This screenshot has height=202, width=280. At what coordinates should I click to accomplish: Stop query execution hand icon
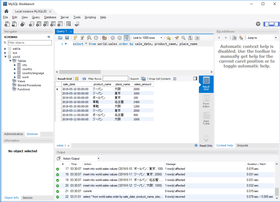point(96,38)
